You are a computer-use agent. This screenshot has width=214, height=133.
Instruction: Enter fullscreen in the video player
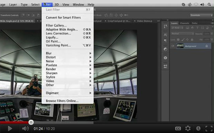[x=209, y=129]
